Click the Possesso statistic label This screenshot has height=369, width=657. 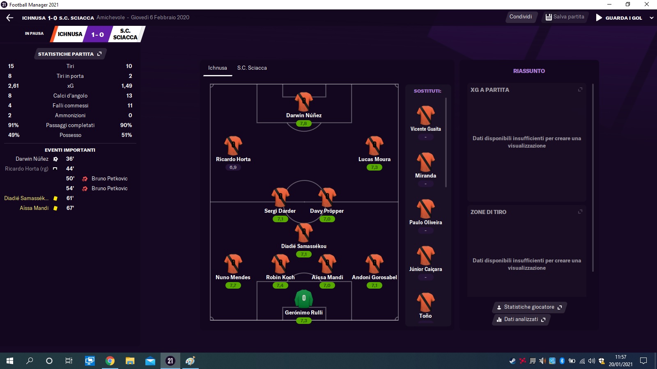point(70,135)
